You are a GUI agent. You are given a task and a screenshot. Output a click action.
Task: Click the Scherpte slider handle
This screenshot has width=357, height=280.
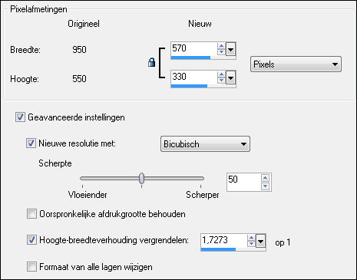141,178
